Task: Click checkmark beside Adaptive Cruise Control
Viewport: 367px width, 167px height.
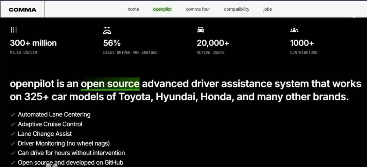Action: (13, 124)
